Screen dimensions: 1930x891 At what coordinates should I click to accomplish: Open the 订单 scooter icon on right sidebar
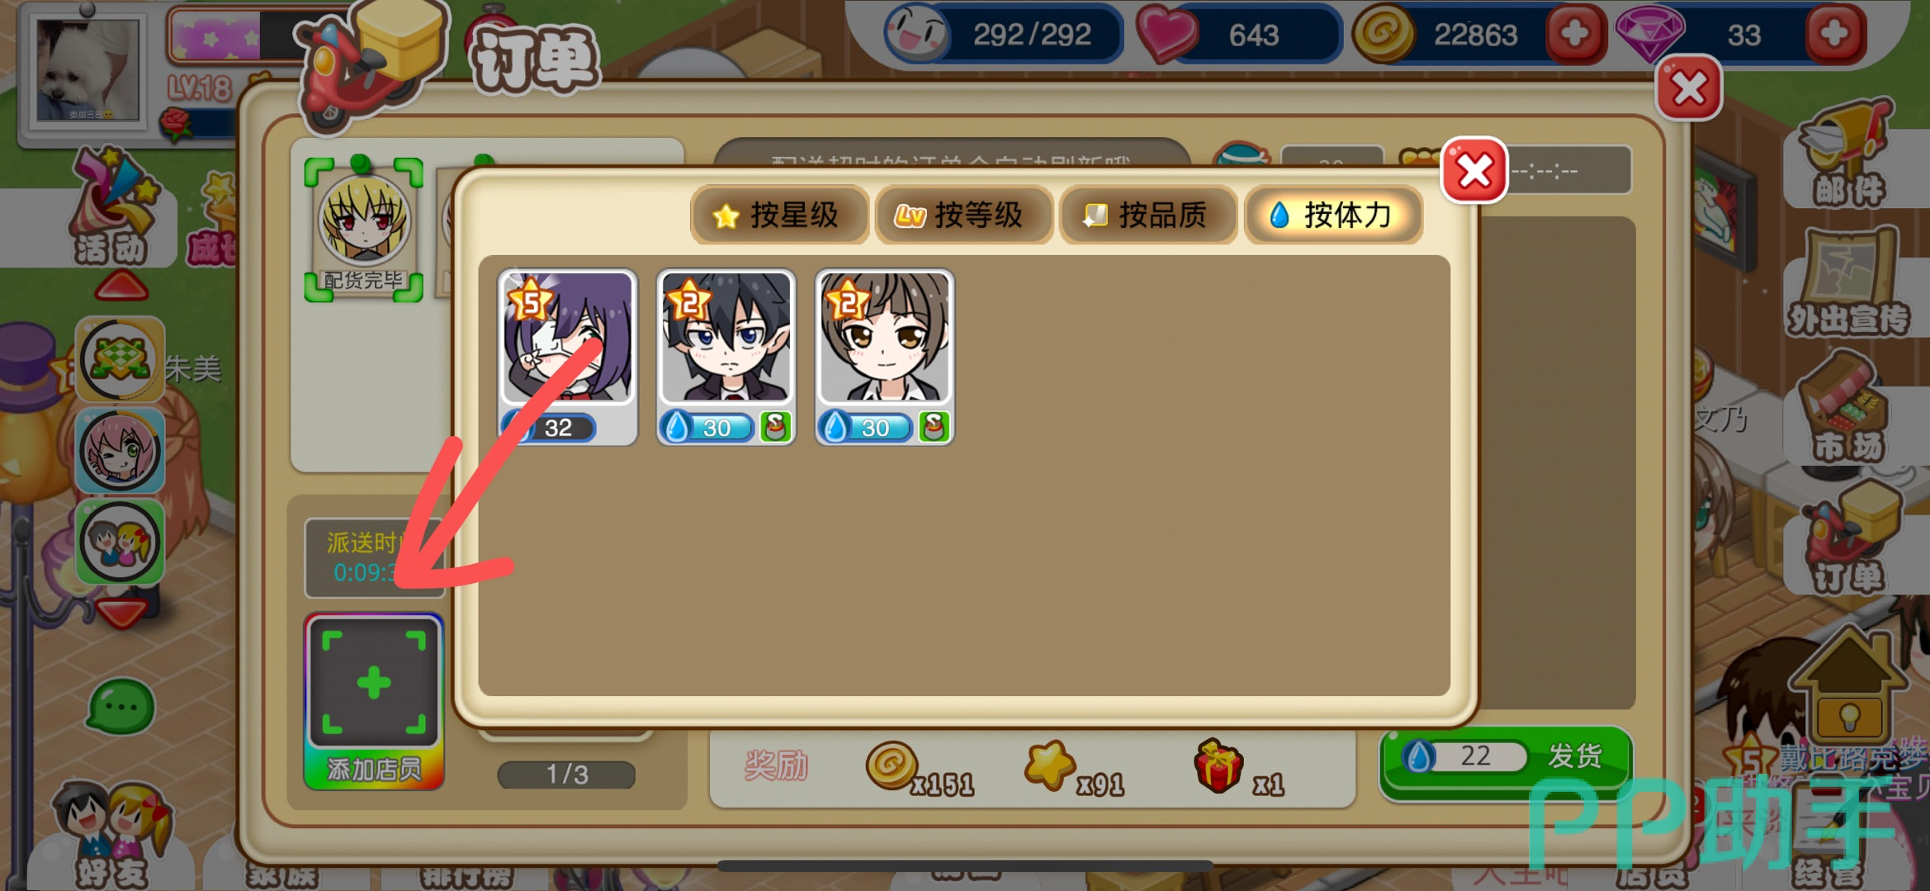pos(1849,537)
